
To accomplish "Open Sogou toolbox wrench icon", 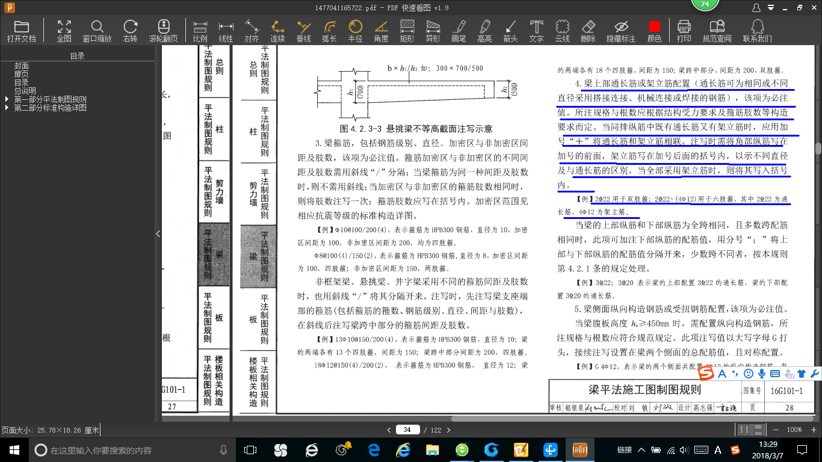I will click(x=815, y=374).
